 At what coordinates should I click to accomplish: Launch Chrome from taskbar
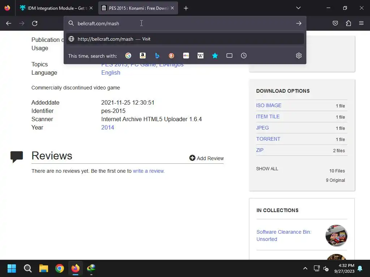[60, 268]
